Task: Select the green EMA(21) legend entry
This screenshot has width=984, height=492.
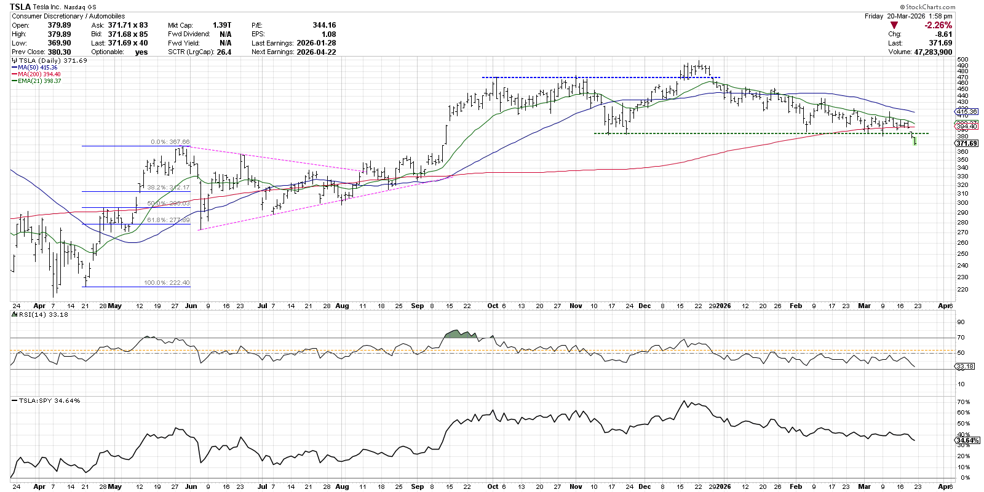Action: tap(39, 81)
